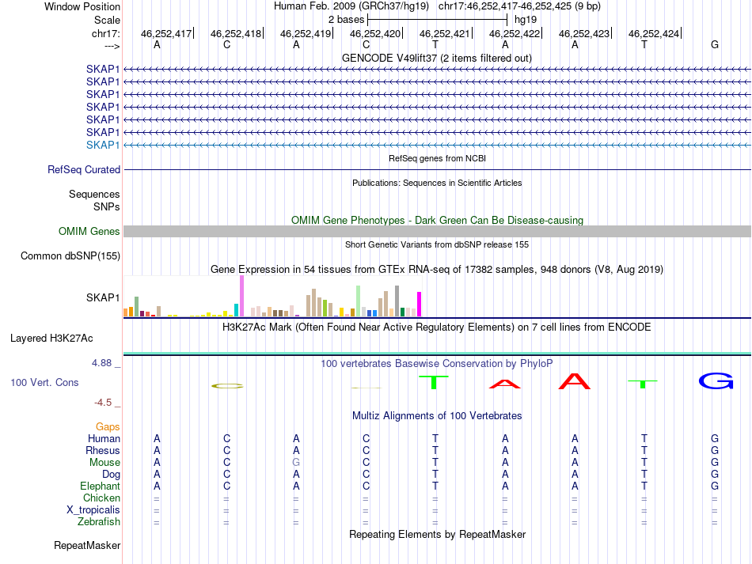Image resolution: width=752 pixels, height=564 pixels.
Task: Click the blue G PhyloP conservation logo
Action: coord(716,381)
